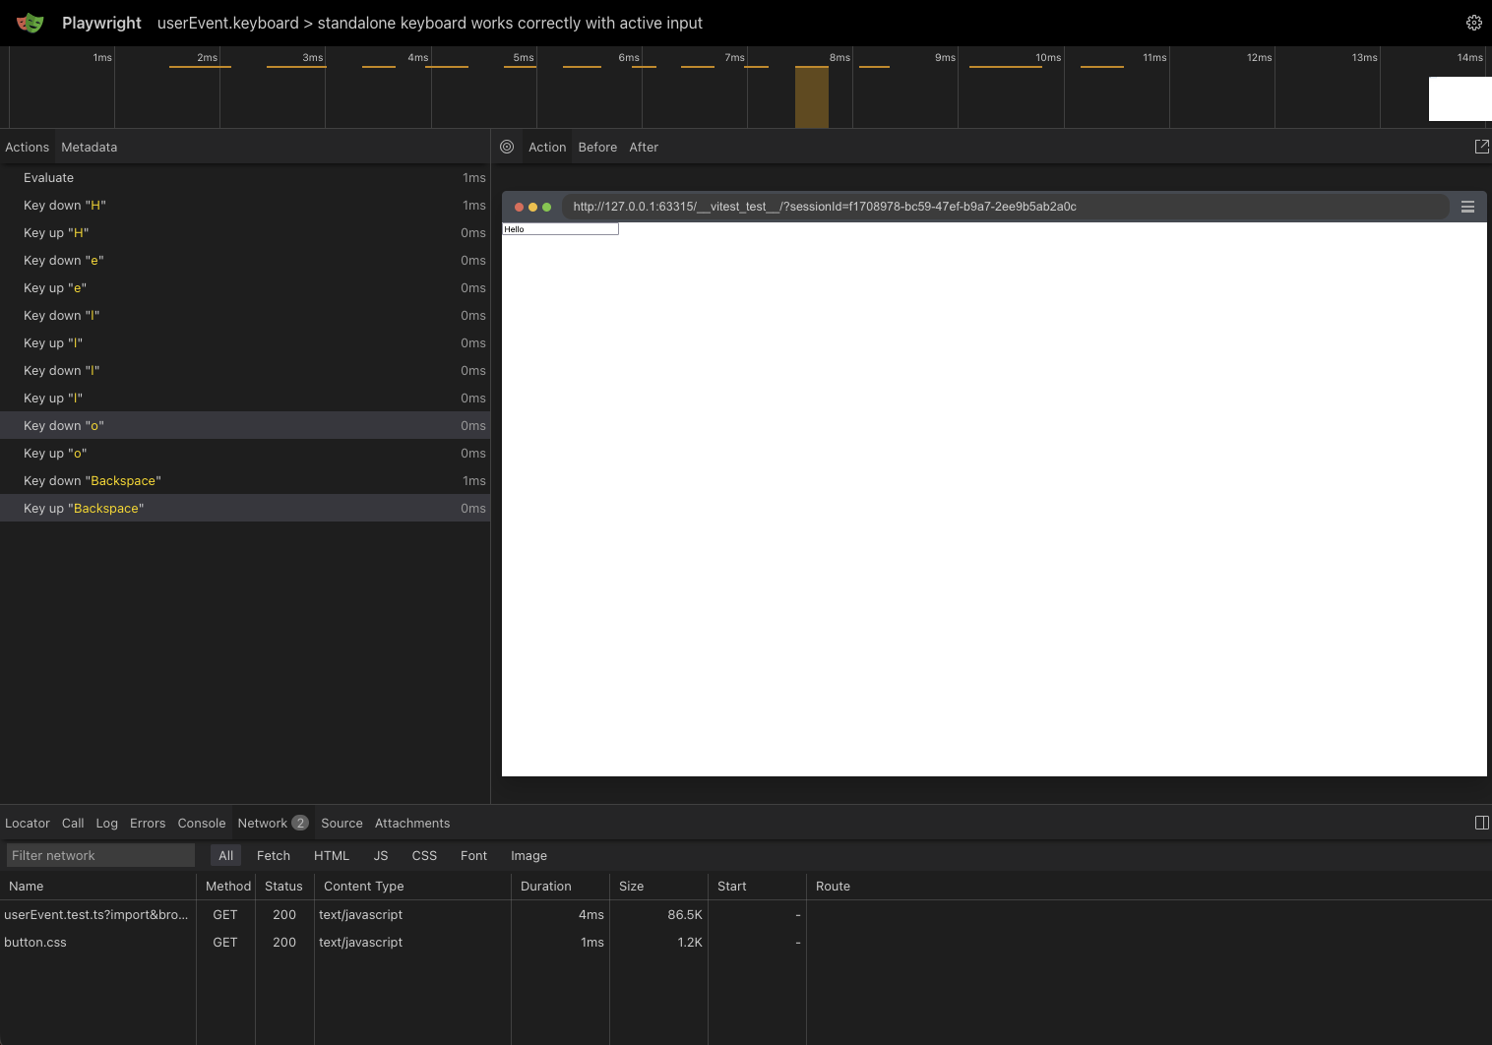Open the Console panel tab
The height and width of the screenshot is (1045, 1492).
pos(201,823)
